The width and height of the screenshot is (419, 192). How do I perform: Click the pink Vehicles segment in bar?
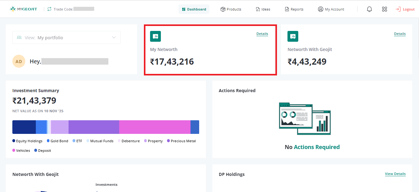[154, 127]
